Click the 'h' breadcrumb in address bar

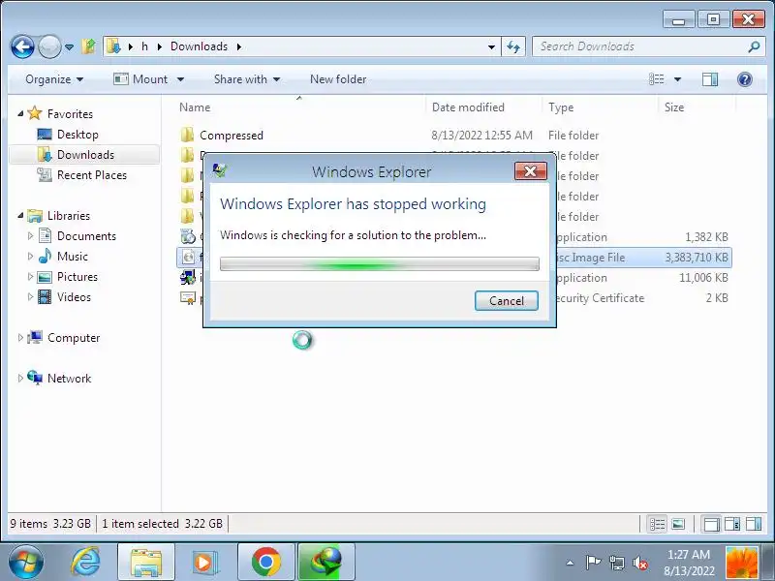(144, 46)
